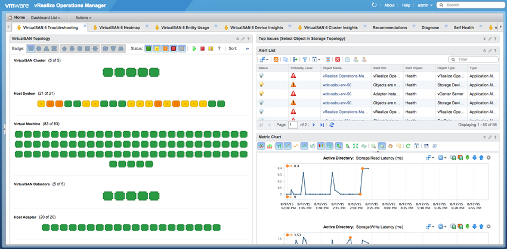Select the hexagon Badge icon
This screenshot has height=249, width=507.
[79, 48]
